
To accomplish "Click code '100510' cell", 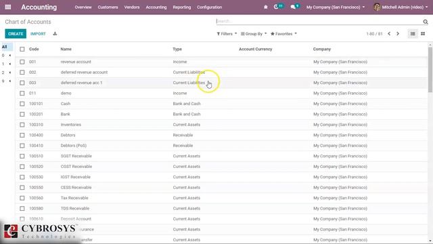I will [x=36, y=156].
